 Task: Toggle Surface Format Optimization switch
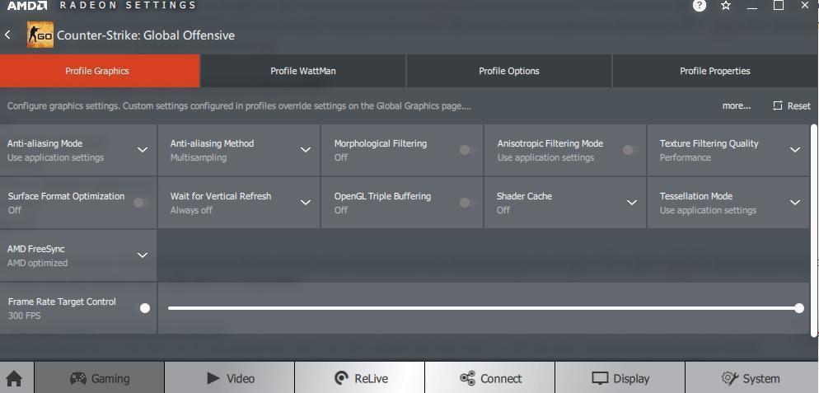click(141, 202)
